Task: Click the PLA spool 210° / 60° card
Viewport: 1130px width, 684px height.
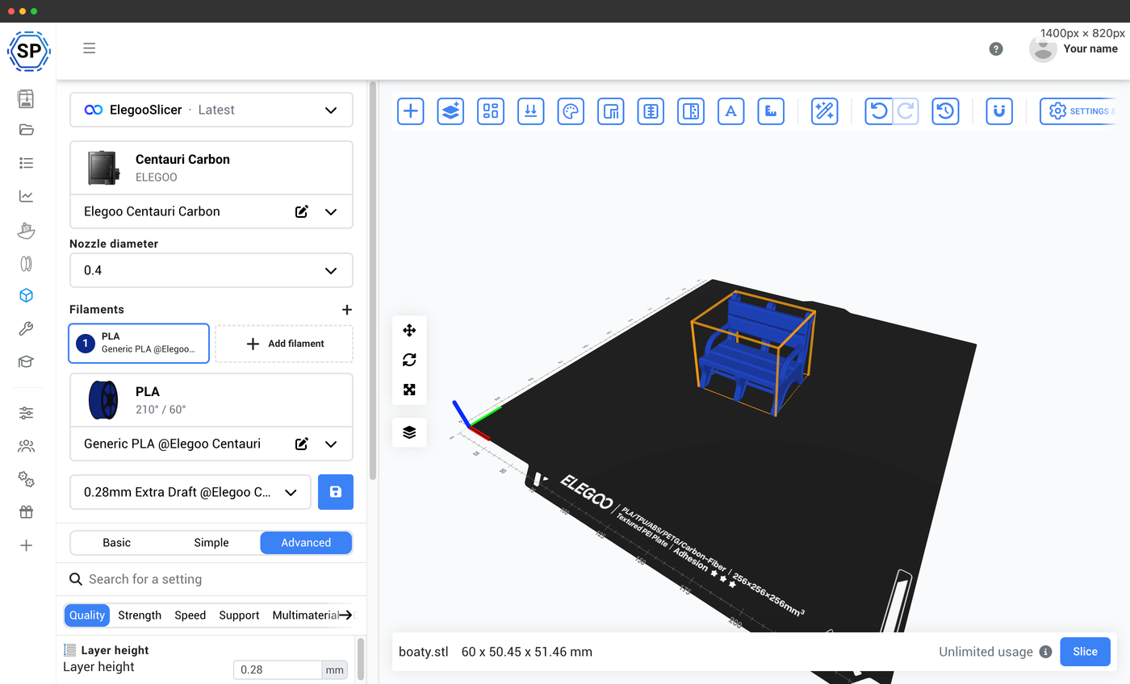Action: click(x=211, y=400)
